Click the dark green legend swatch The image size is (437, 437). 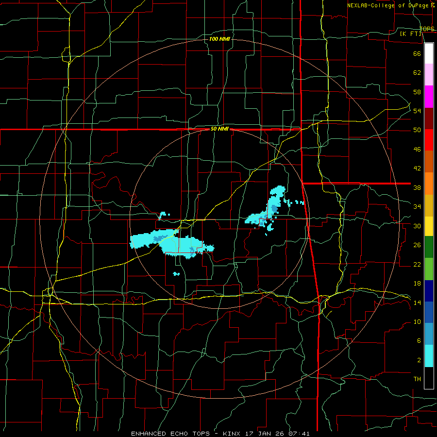tap(429, 247)
